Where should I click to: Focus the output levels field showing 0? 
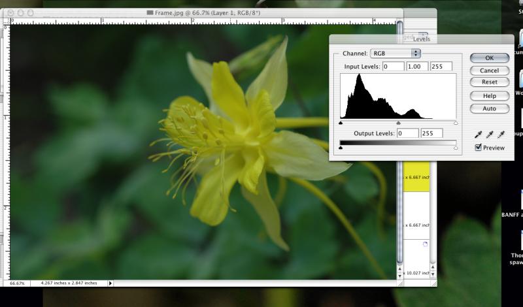pos(407,133)
